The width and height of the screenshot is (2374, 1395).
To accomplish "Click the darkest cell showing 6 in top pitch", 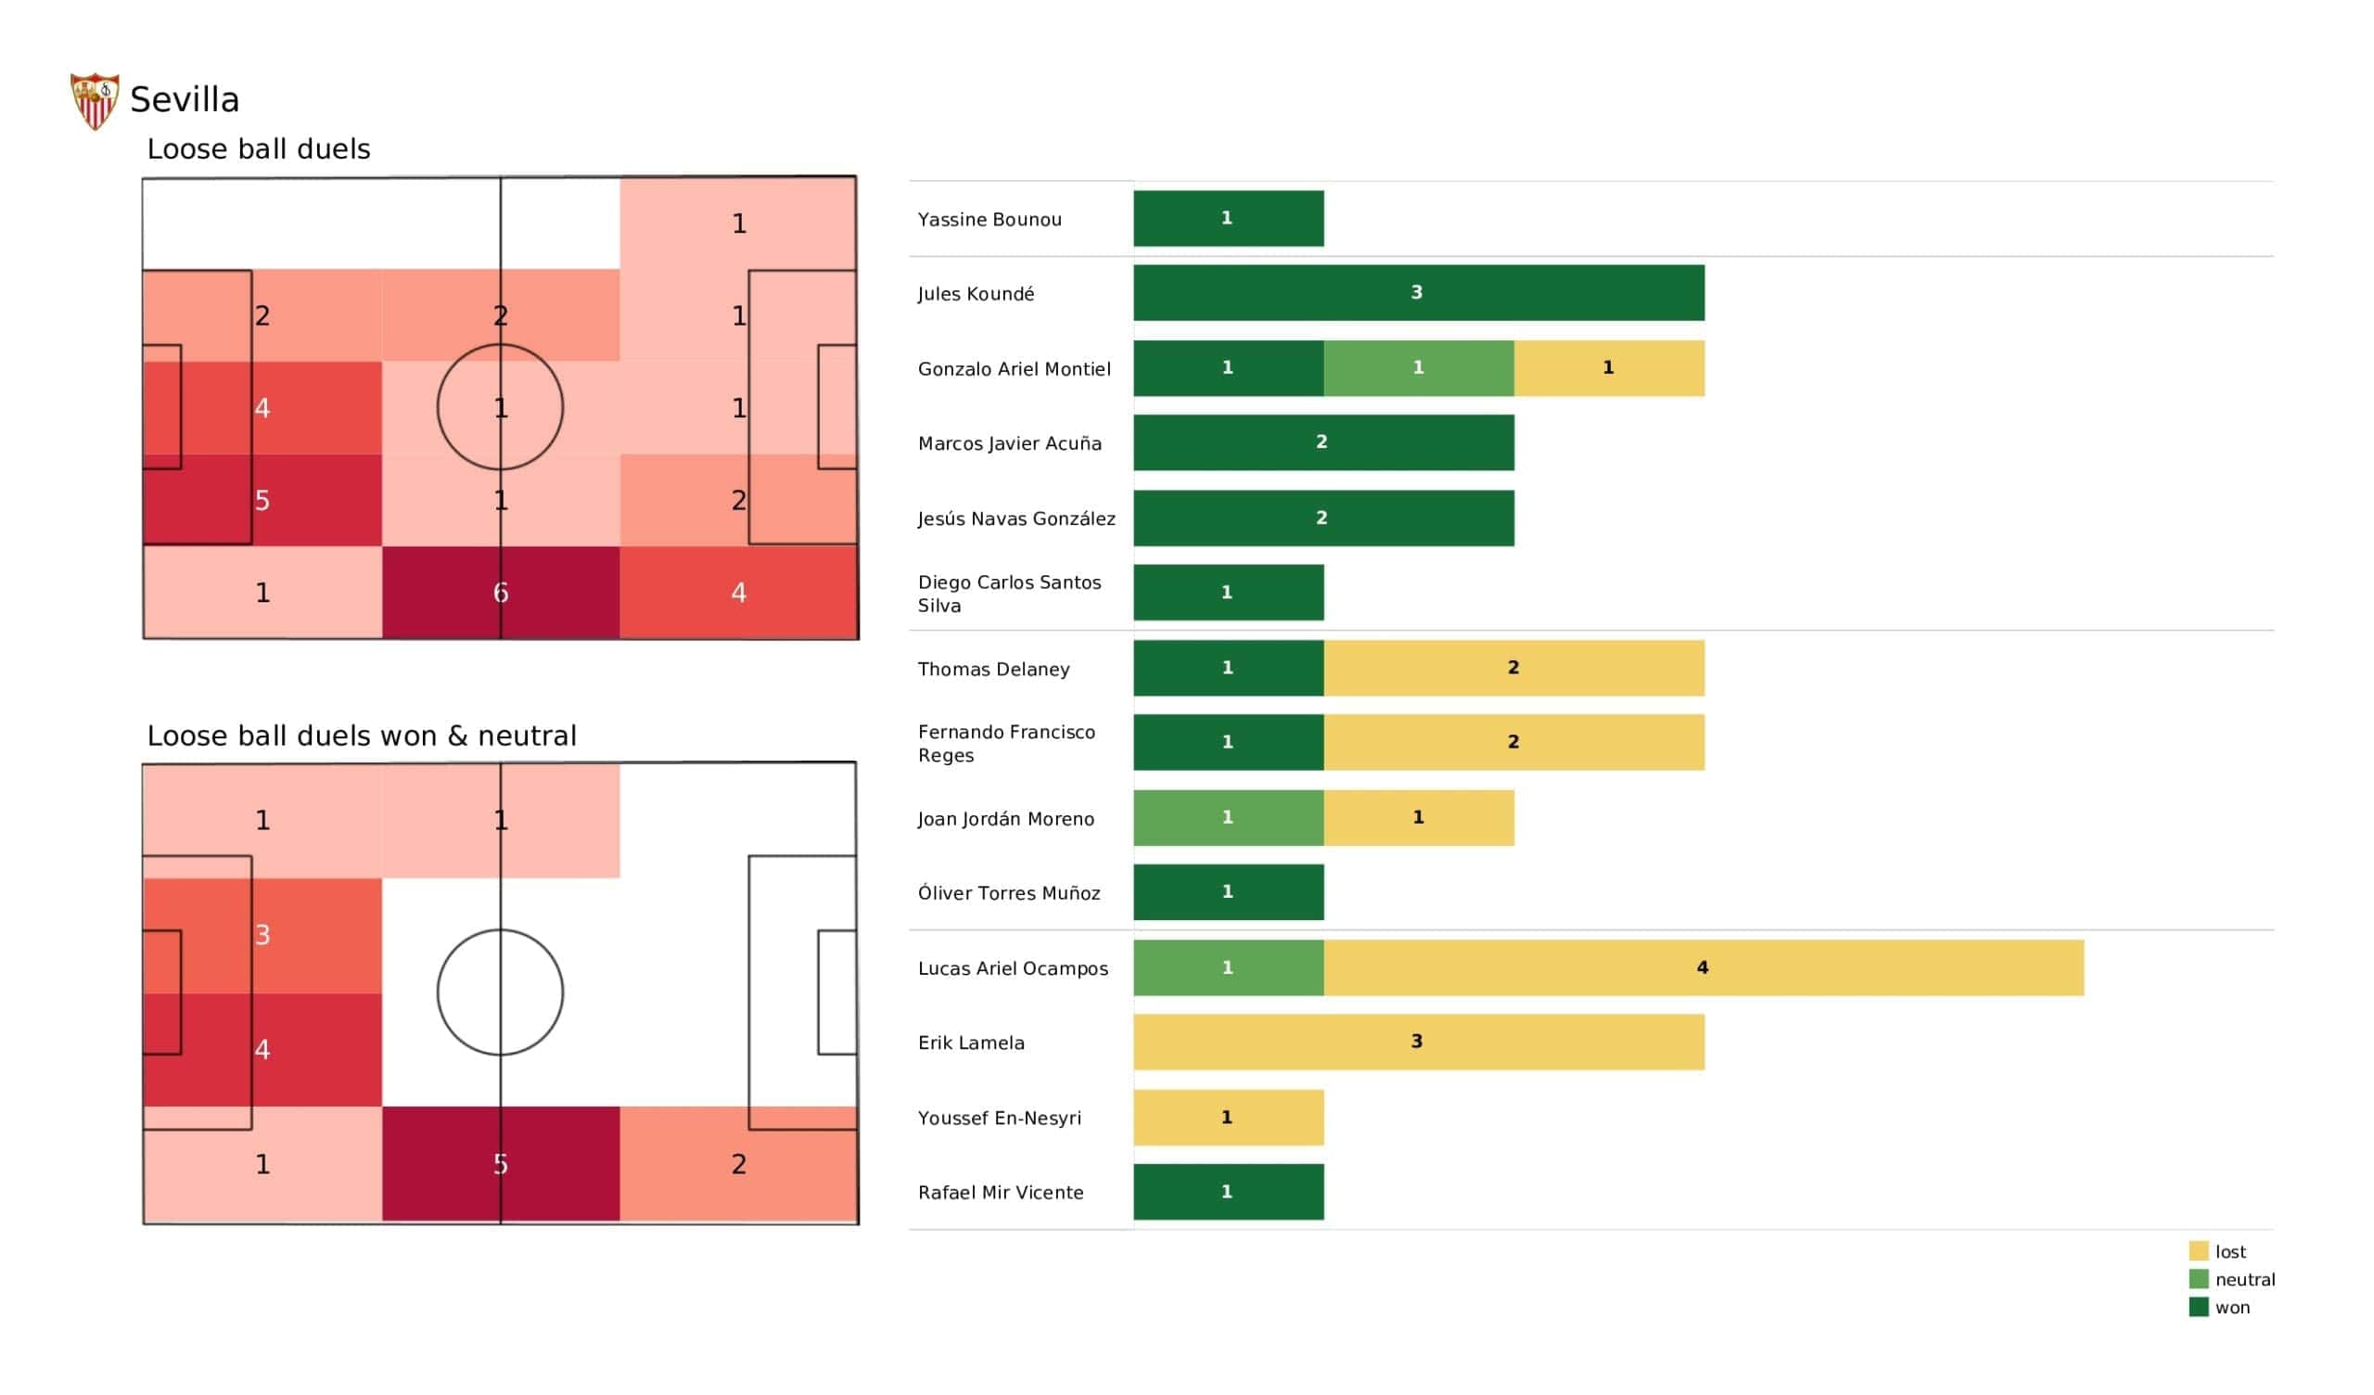I will point(500,592).
